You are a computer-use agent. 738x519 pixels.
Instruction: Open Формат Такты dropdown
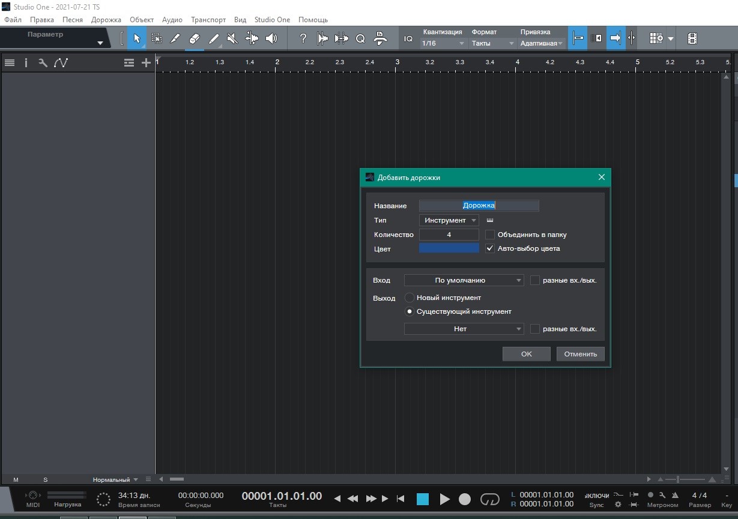pos(493,43)
